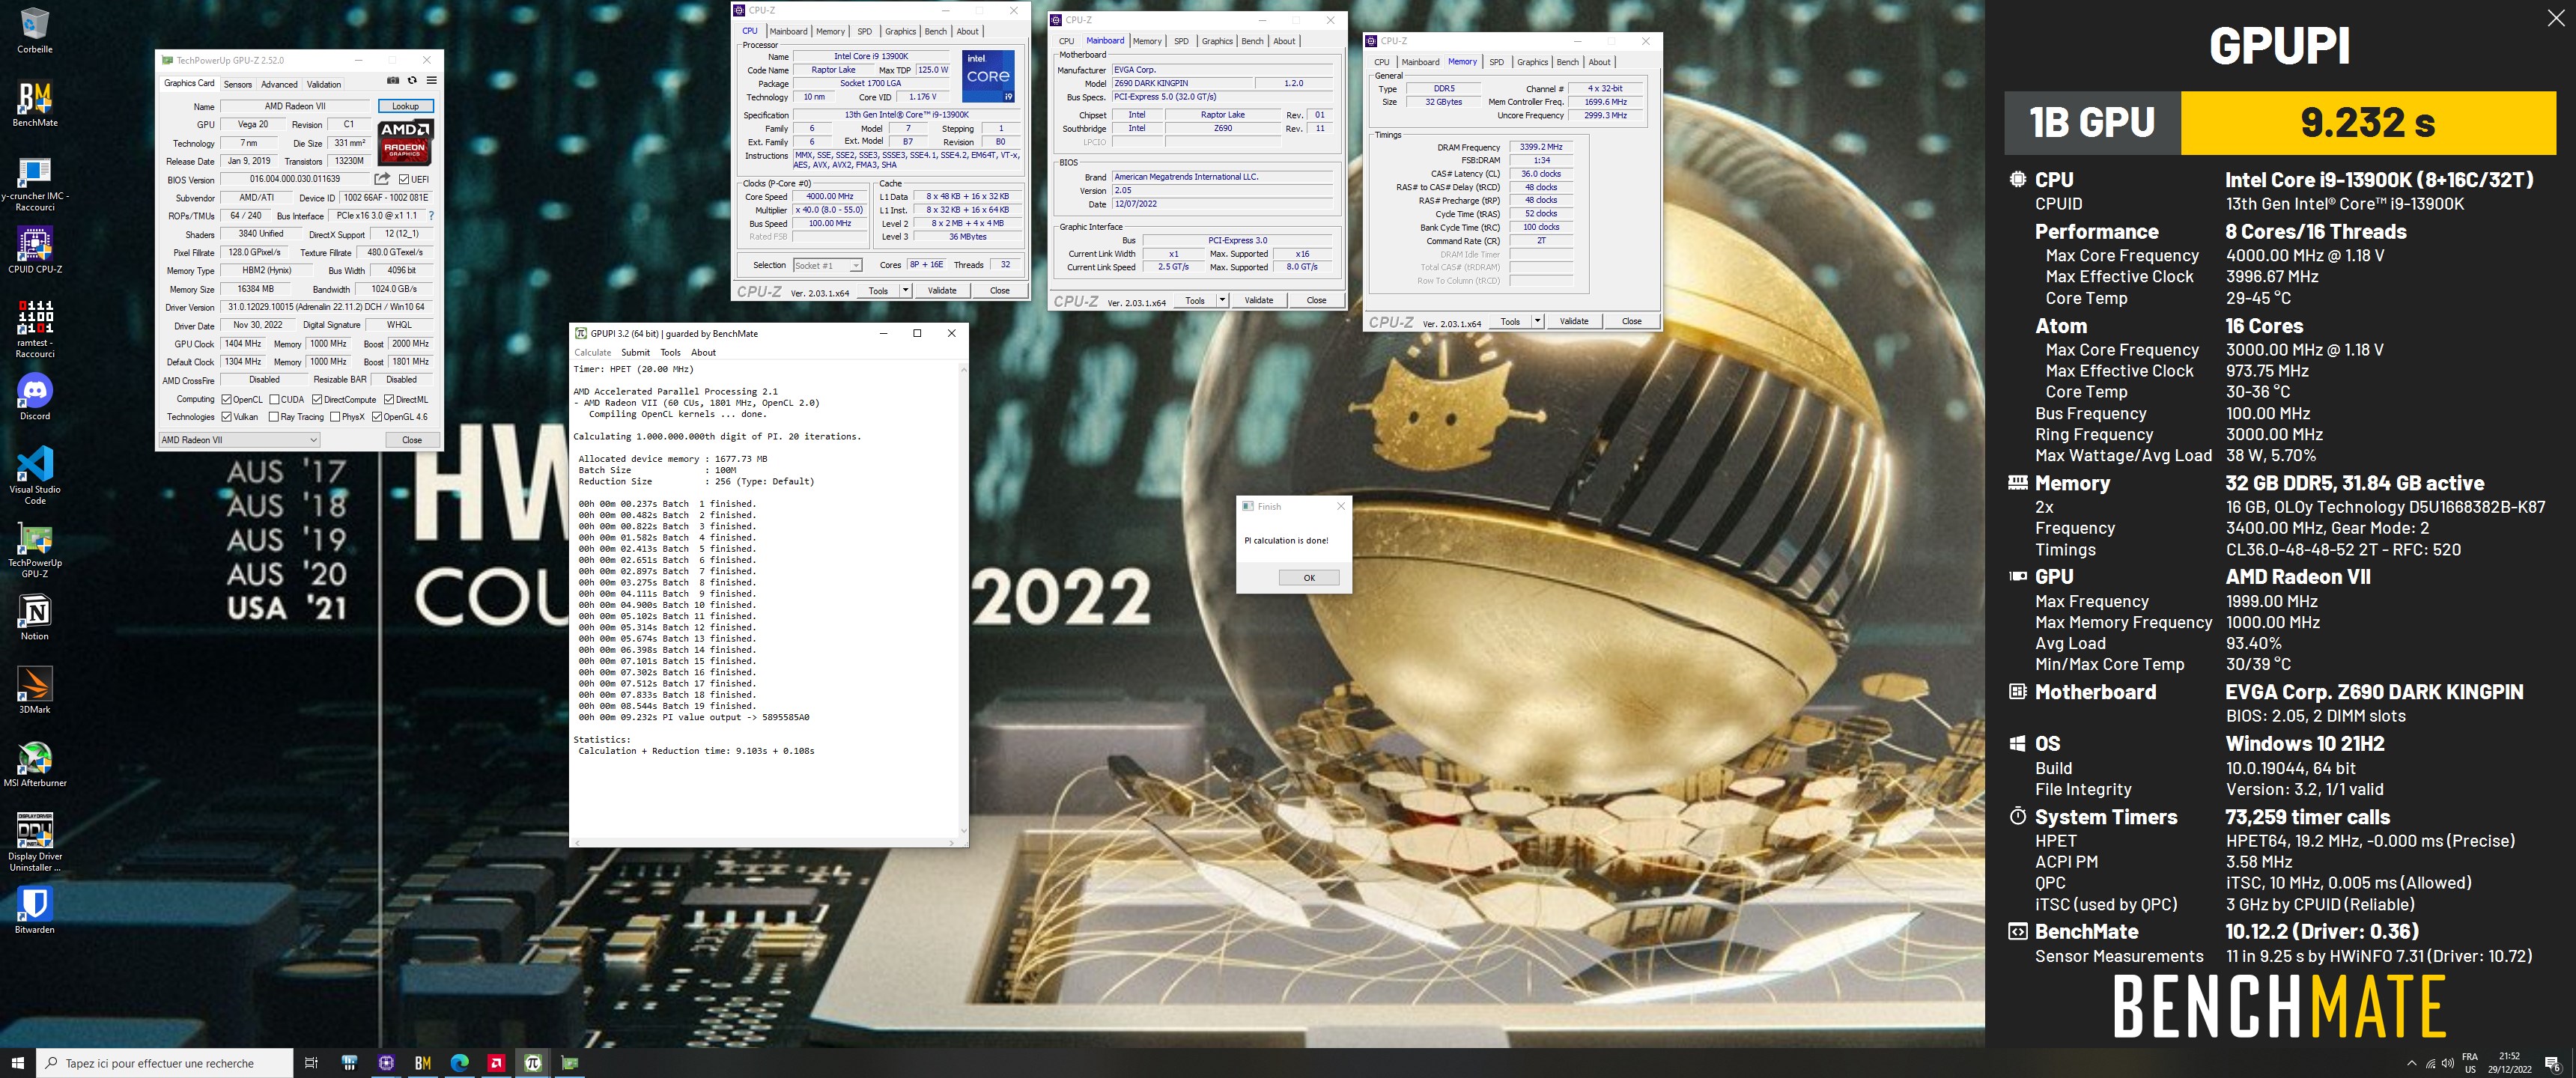The width and height of the screenshot is (2576, 1078).
Task: Click the GPU-Z refresh icon
Action: coord(412,81)
